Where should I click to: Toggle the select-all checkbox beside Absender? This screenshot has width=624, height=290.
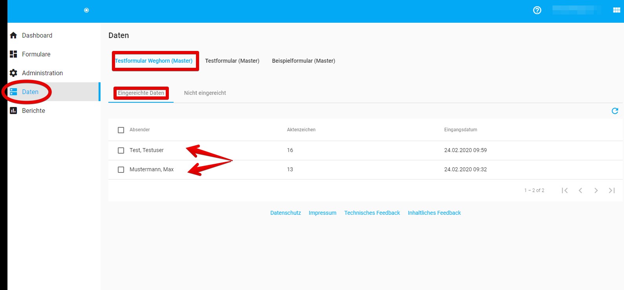click(x=121, y=130)
